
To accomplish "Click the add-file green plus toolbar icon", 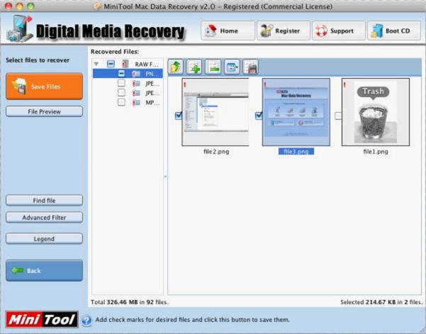I will 194,67.
